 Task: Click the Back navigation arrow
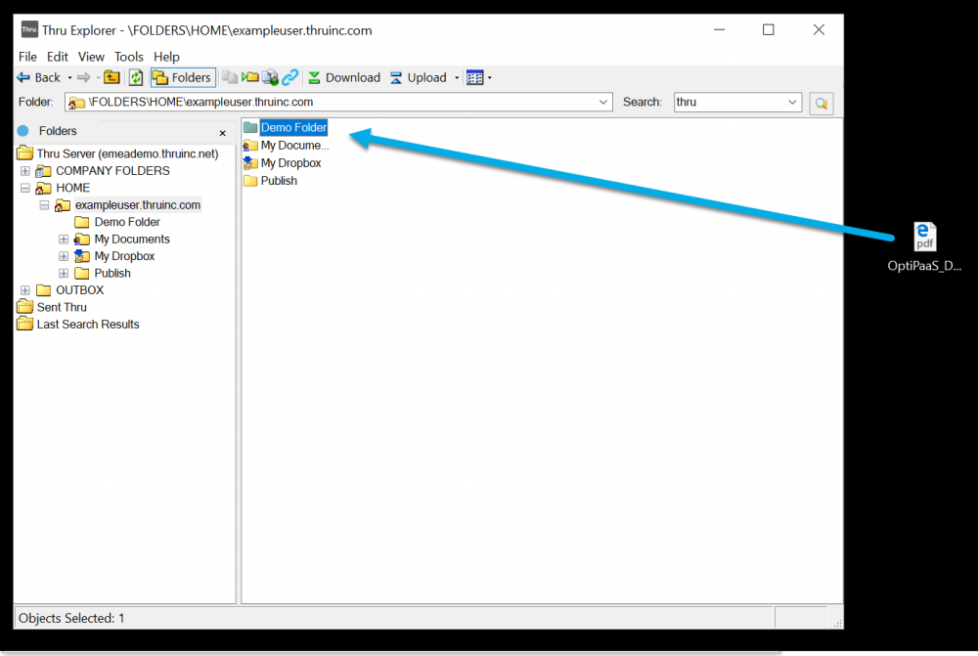[x=24, y=78]
